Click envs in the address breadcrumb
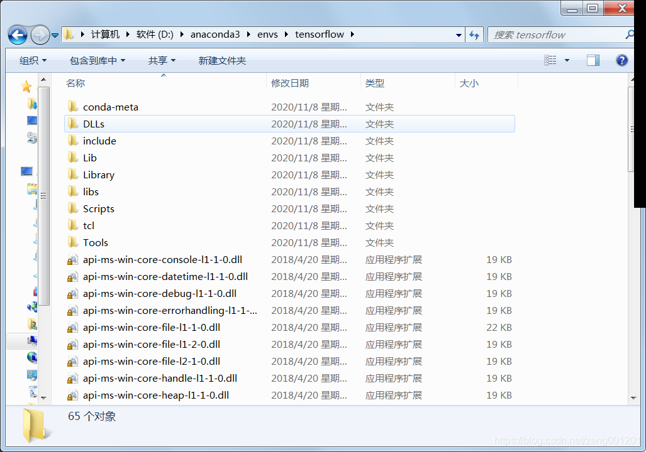 tap(267, 35)
